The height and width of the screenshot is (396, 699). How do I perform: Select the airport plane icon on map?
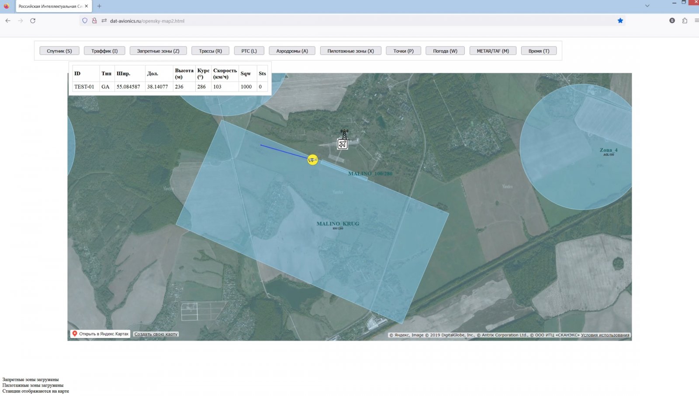343,144
